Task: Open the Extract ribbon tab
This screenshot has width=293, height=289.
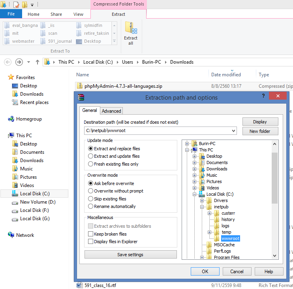Action: 118,14
